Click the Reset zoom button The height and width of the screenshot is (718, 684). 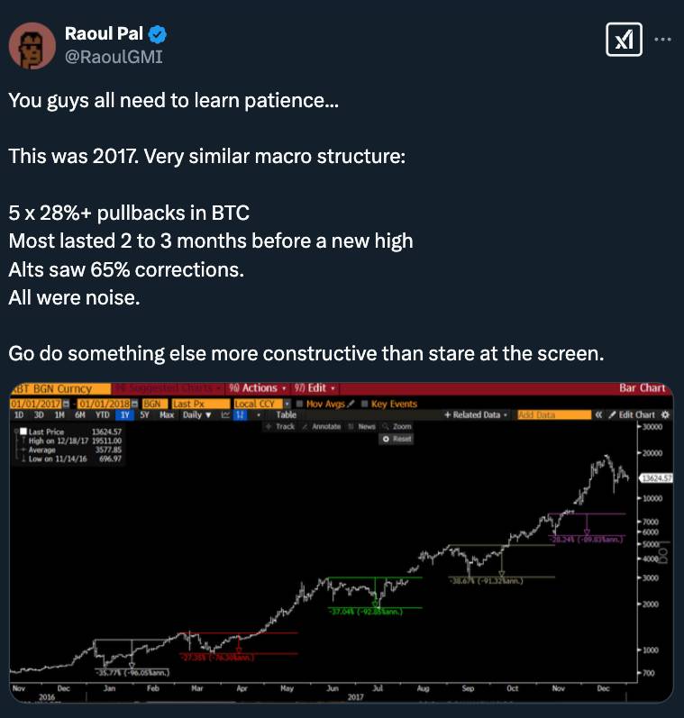tap(397, 439)
